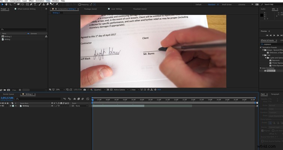Click the timeline playhead current time indicator
Screen dimensions: 283x150
[x=93, y=100]
